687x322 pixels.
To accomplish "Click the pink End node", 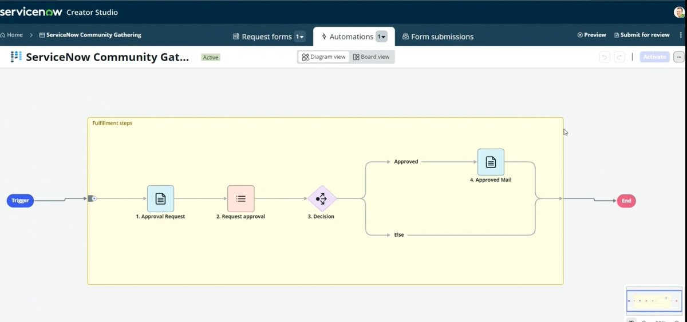I will click(626, 201).
